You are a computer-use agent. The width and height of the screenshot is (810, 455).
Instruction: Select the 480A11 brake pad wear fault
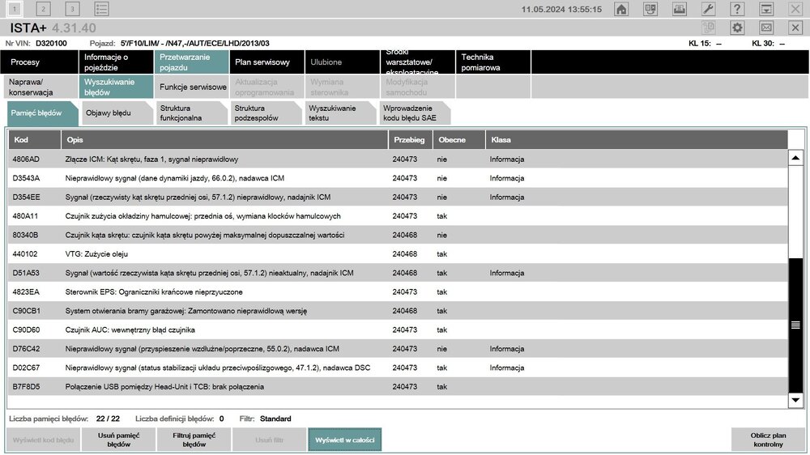398,216
